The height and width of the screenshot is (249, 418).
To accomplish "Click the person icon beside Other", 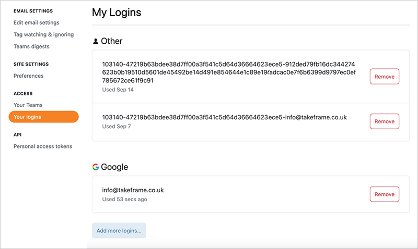I will pyautogui.click(x=96, y=41).
